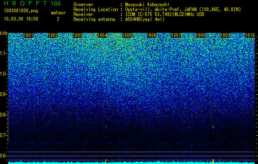Click the date stamp 10.03.08 18:00
This screenshot has width=258, height=164.
[21, 19]
